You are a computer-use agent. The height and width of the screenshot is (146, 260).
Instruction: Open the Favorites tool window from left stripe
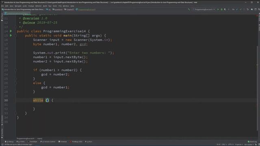click(2, 133)
